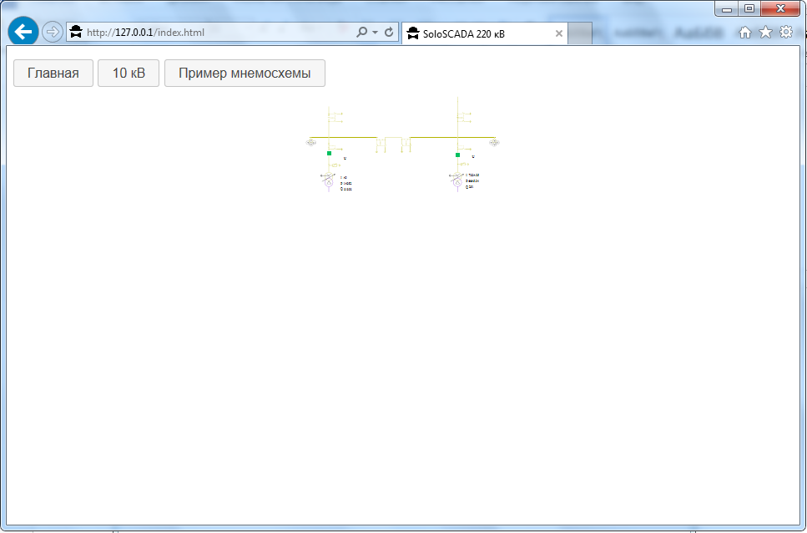Screen dimensions: 807x533
Task: Open Пример мнемосхемы page
Action: pos(245,74)
